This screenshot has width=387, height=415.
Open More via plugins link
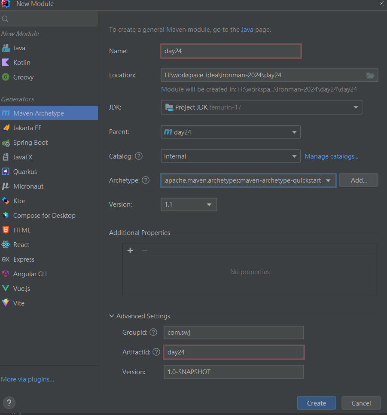pos(27,379)
